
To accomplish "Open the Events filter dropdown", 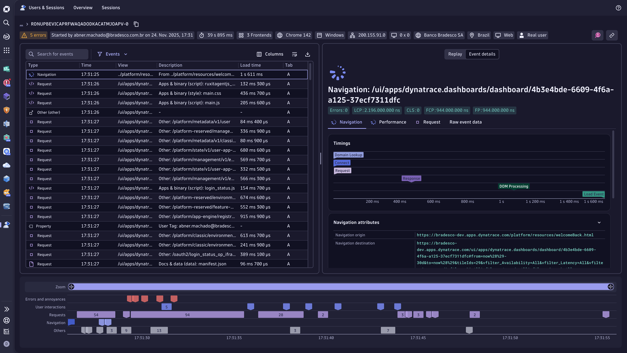I will [x=113, y=54].
